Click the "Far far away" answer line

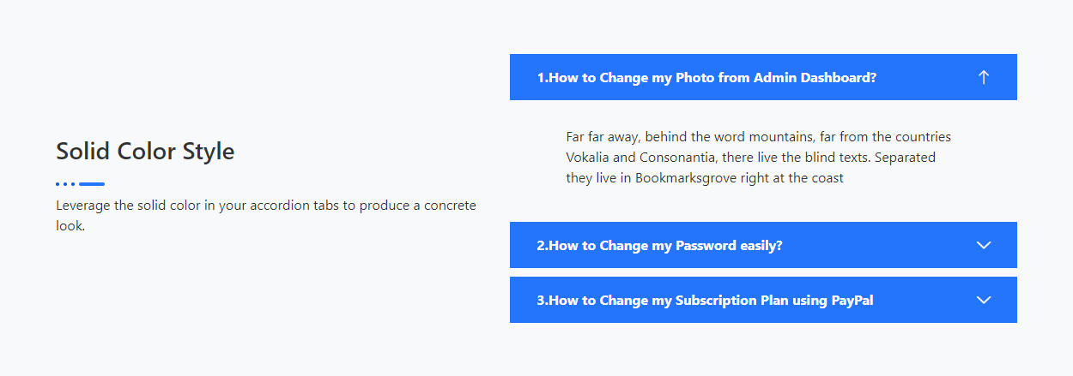click(758, 137)
